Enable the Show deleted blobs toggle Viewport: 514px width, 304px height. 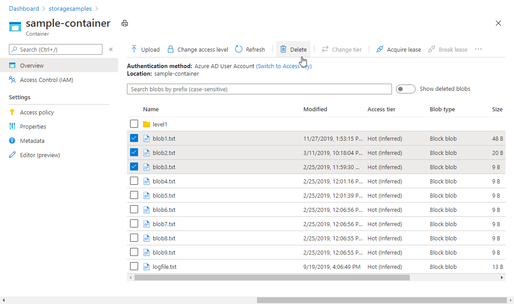[x=405, y=89]
